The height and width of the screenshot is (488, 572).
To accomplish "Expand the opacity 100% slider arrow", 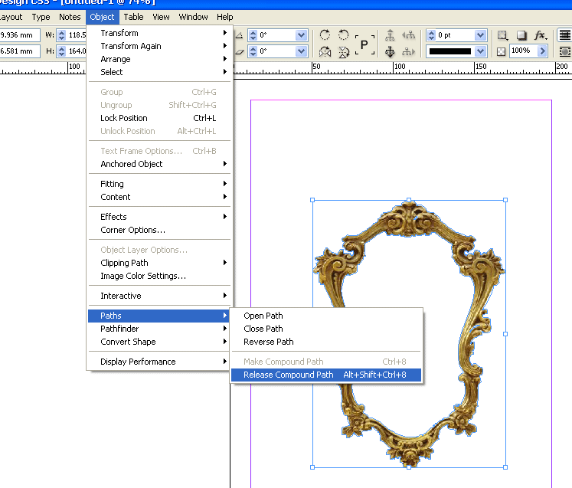I will 542,51.
